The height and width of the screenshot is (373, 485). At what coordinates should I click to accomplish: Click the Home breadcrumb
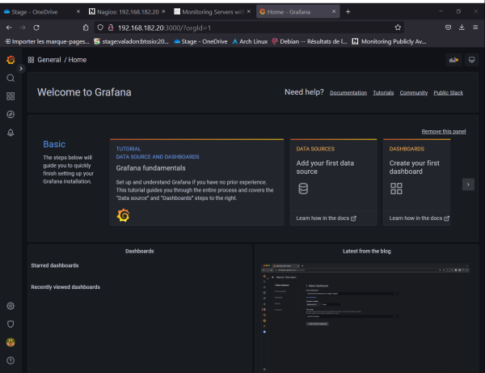[x=78, y=60]
